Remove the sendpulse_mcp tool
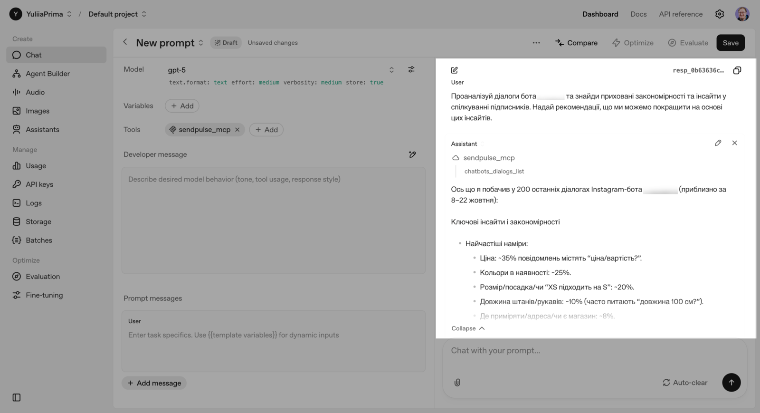The width and height of the screenshot is (760, 413). pyautogui.click(x=237, y=130)
